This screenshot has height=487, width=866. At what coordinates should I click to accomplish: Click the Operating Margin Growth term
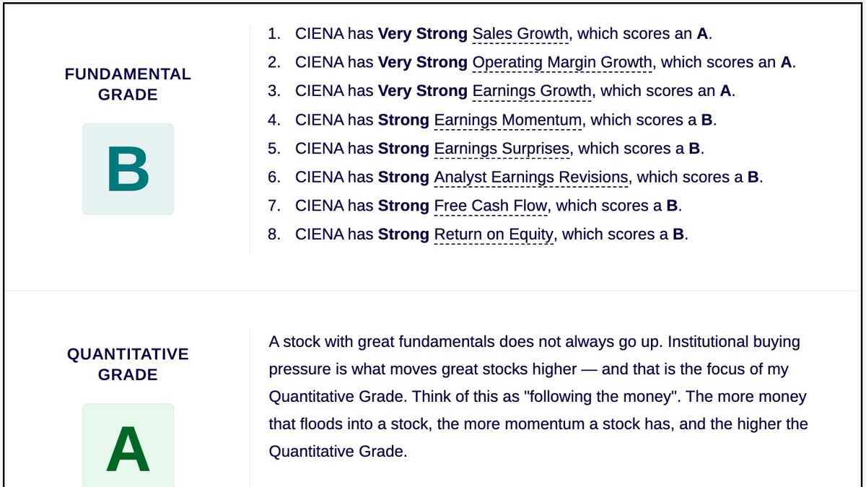tap(562, 63)
